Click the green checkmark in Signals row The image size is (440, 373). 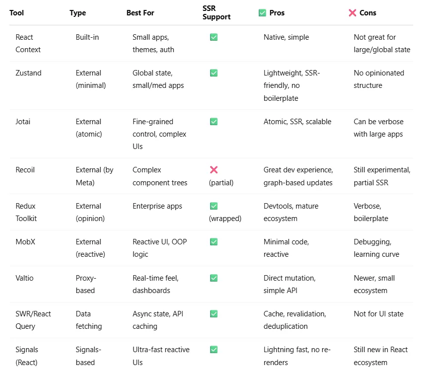point(214,350)
